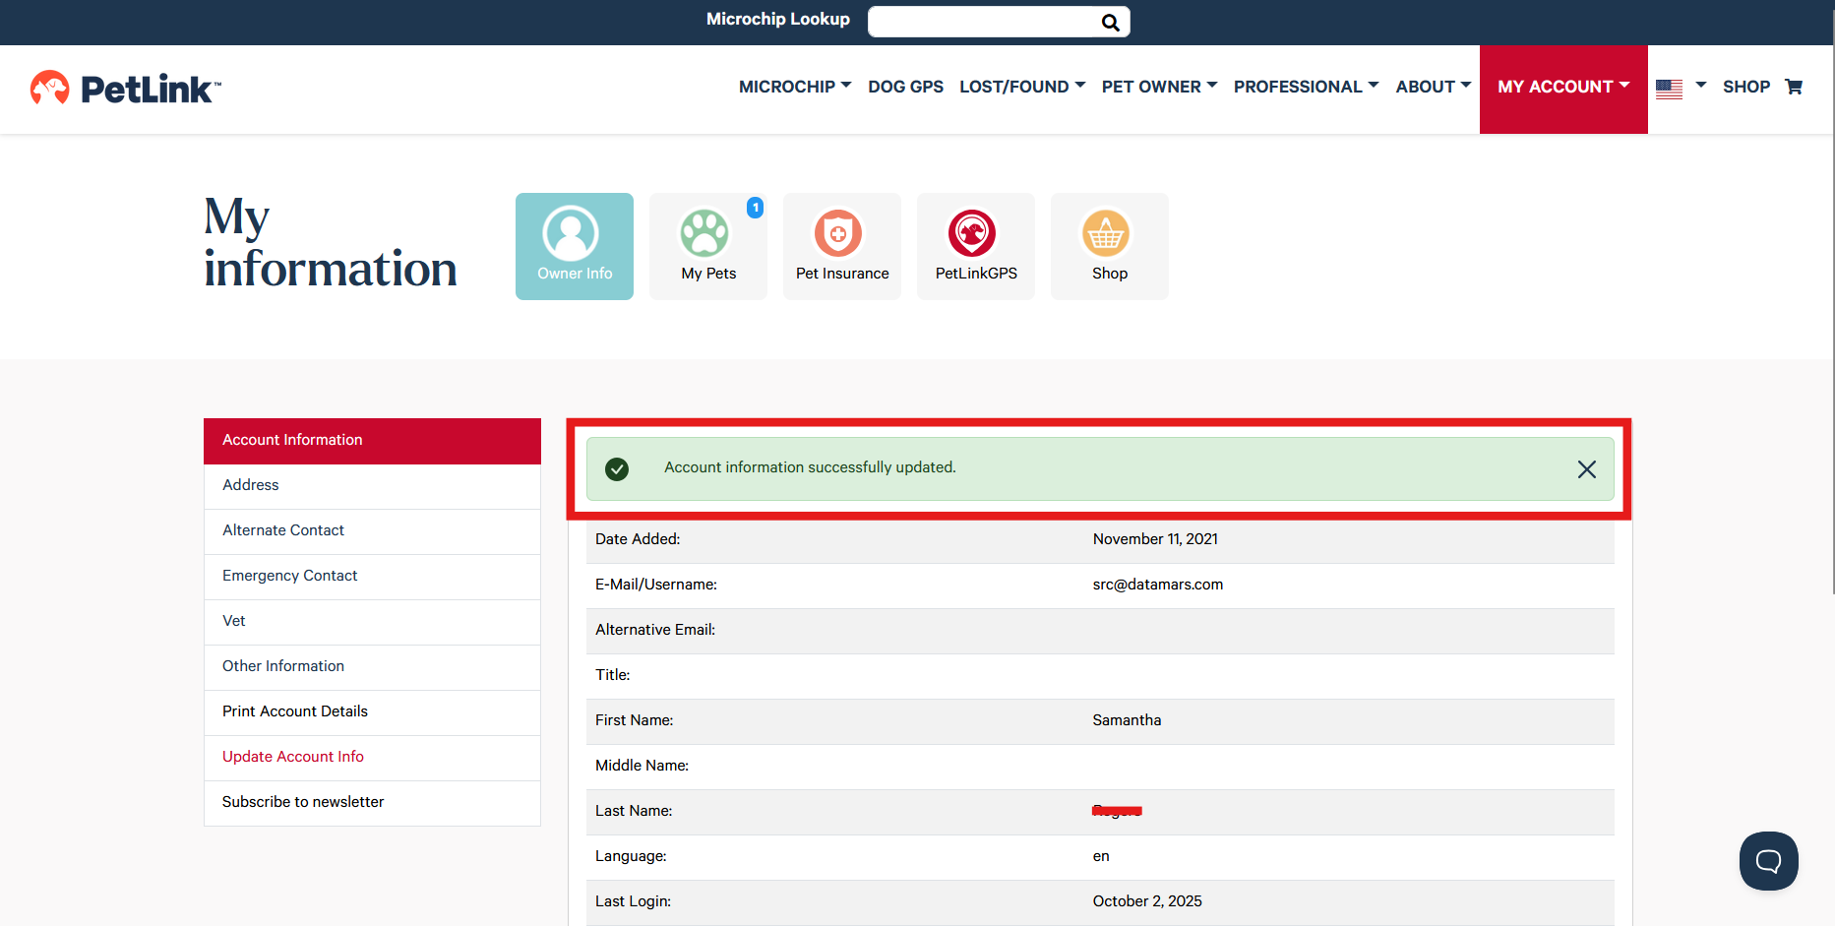Open Alternate Contact section

tap(372, 531)
